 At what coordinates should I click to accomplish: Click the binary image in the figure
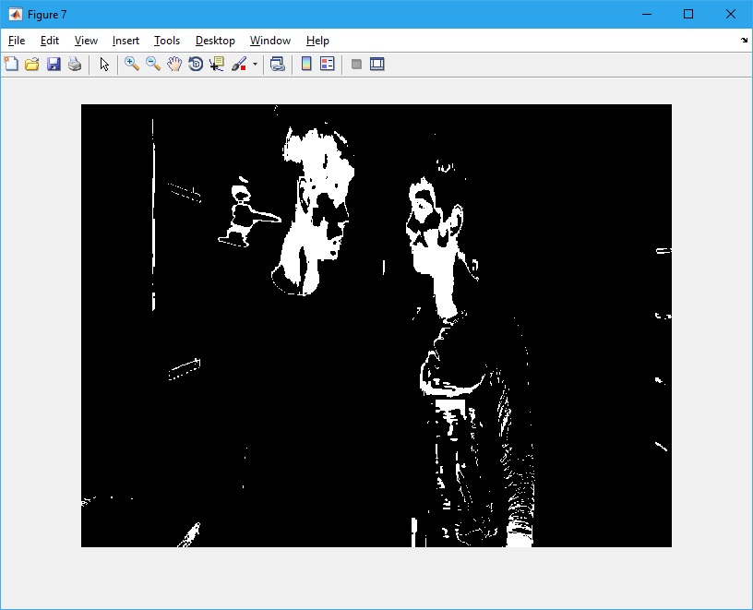pos(376,325)
